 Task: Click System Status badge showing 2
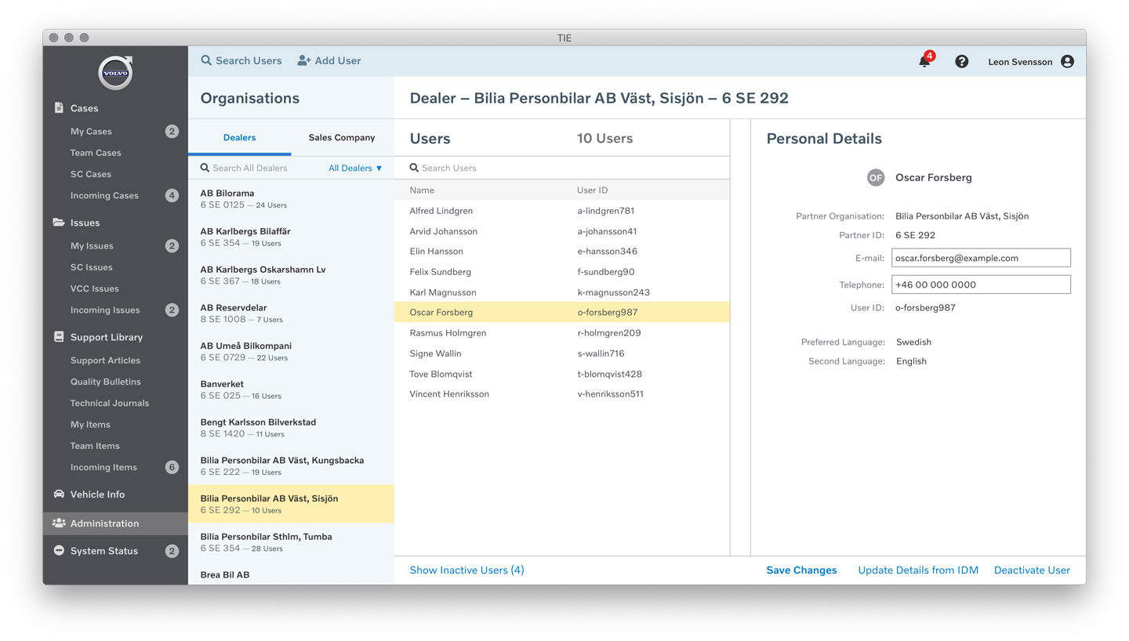pyautogui.click(x=172, y=551)
